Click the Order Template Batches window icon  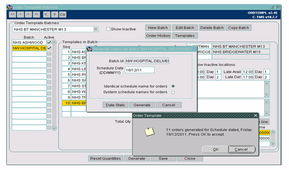10,7
